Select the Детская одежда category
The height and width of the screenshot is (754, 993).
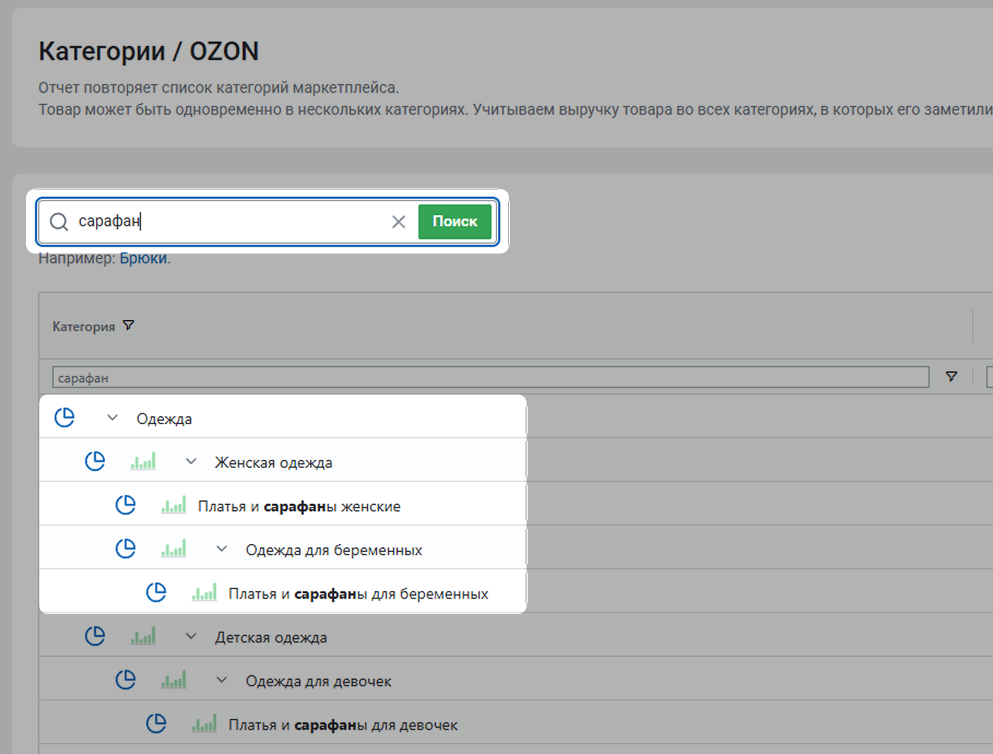[271, 638]
